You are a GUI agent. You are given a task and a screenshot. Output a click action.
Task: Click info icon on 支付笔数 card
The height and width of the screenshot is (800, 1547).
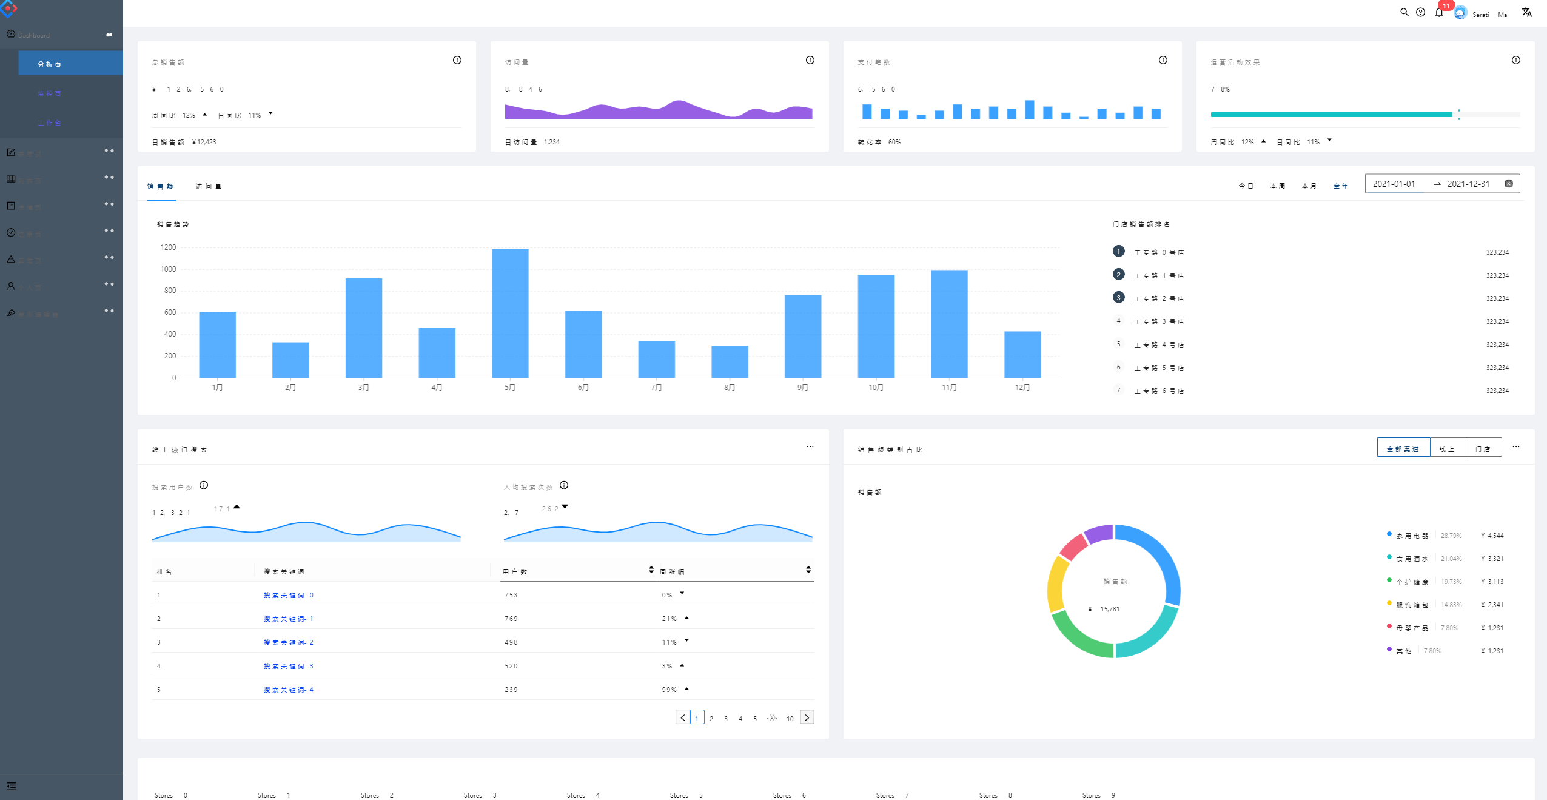pyautogui.click(x=1163, y=60)
